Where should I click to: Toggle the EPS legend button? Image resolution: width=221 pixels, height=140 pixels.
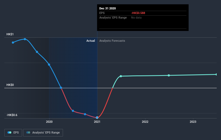13,132
